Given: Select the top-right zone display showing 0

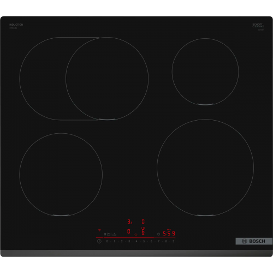Looking at the screenshot, I should (x=143, y=222).
